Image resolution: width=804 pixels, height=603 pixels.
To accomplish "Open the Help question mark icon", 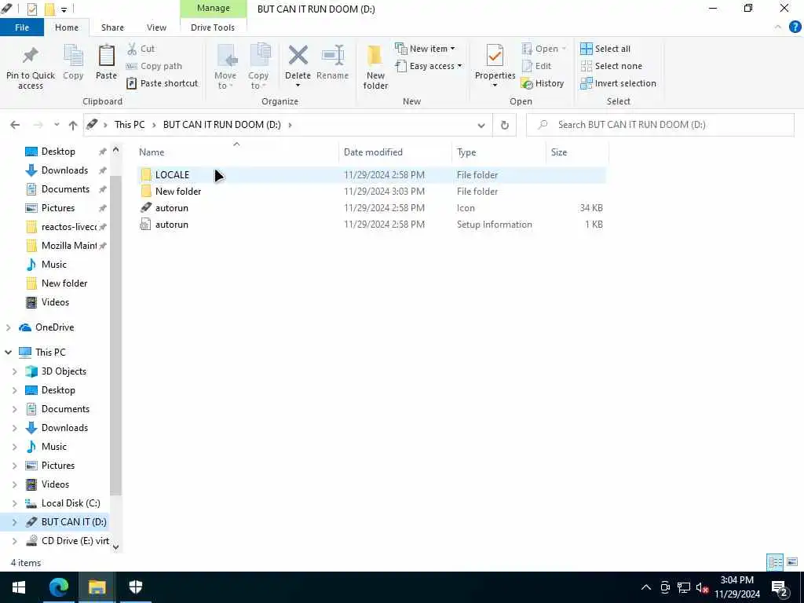I will pyautogui.click(x=795, y=27).
